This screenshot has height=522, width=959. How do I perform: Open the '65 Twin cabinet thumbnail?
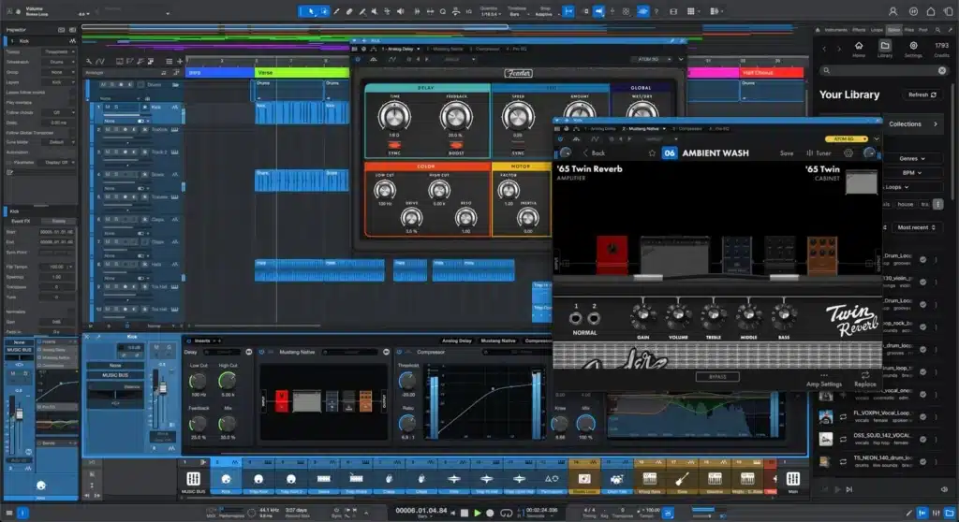click(862, 182)
